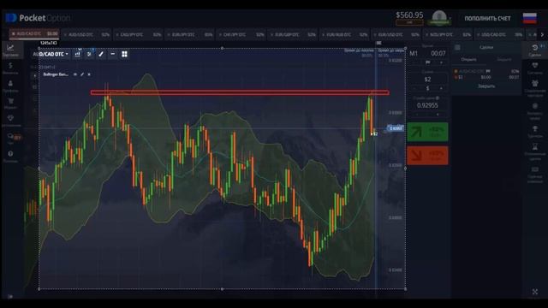Decrease trade amount with minus stepper

414,88
